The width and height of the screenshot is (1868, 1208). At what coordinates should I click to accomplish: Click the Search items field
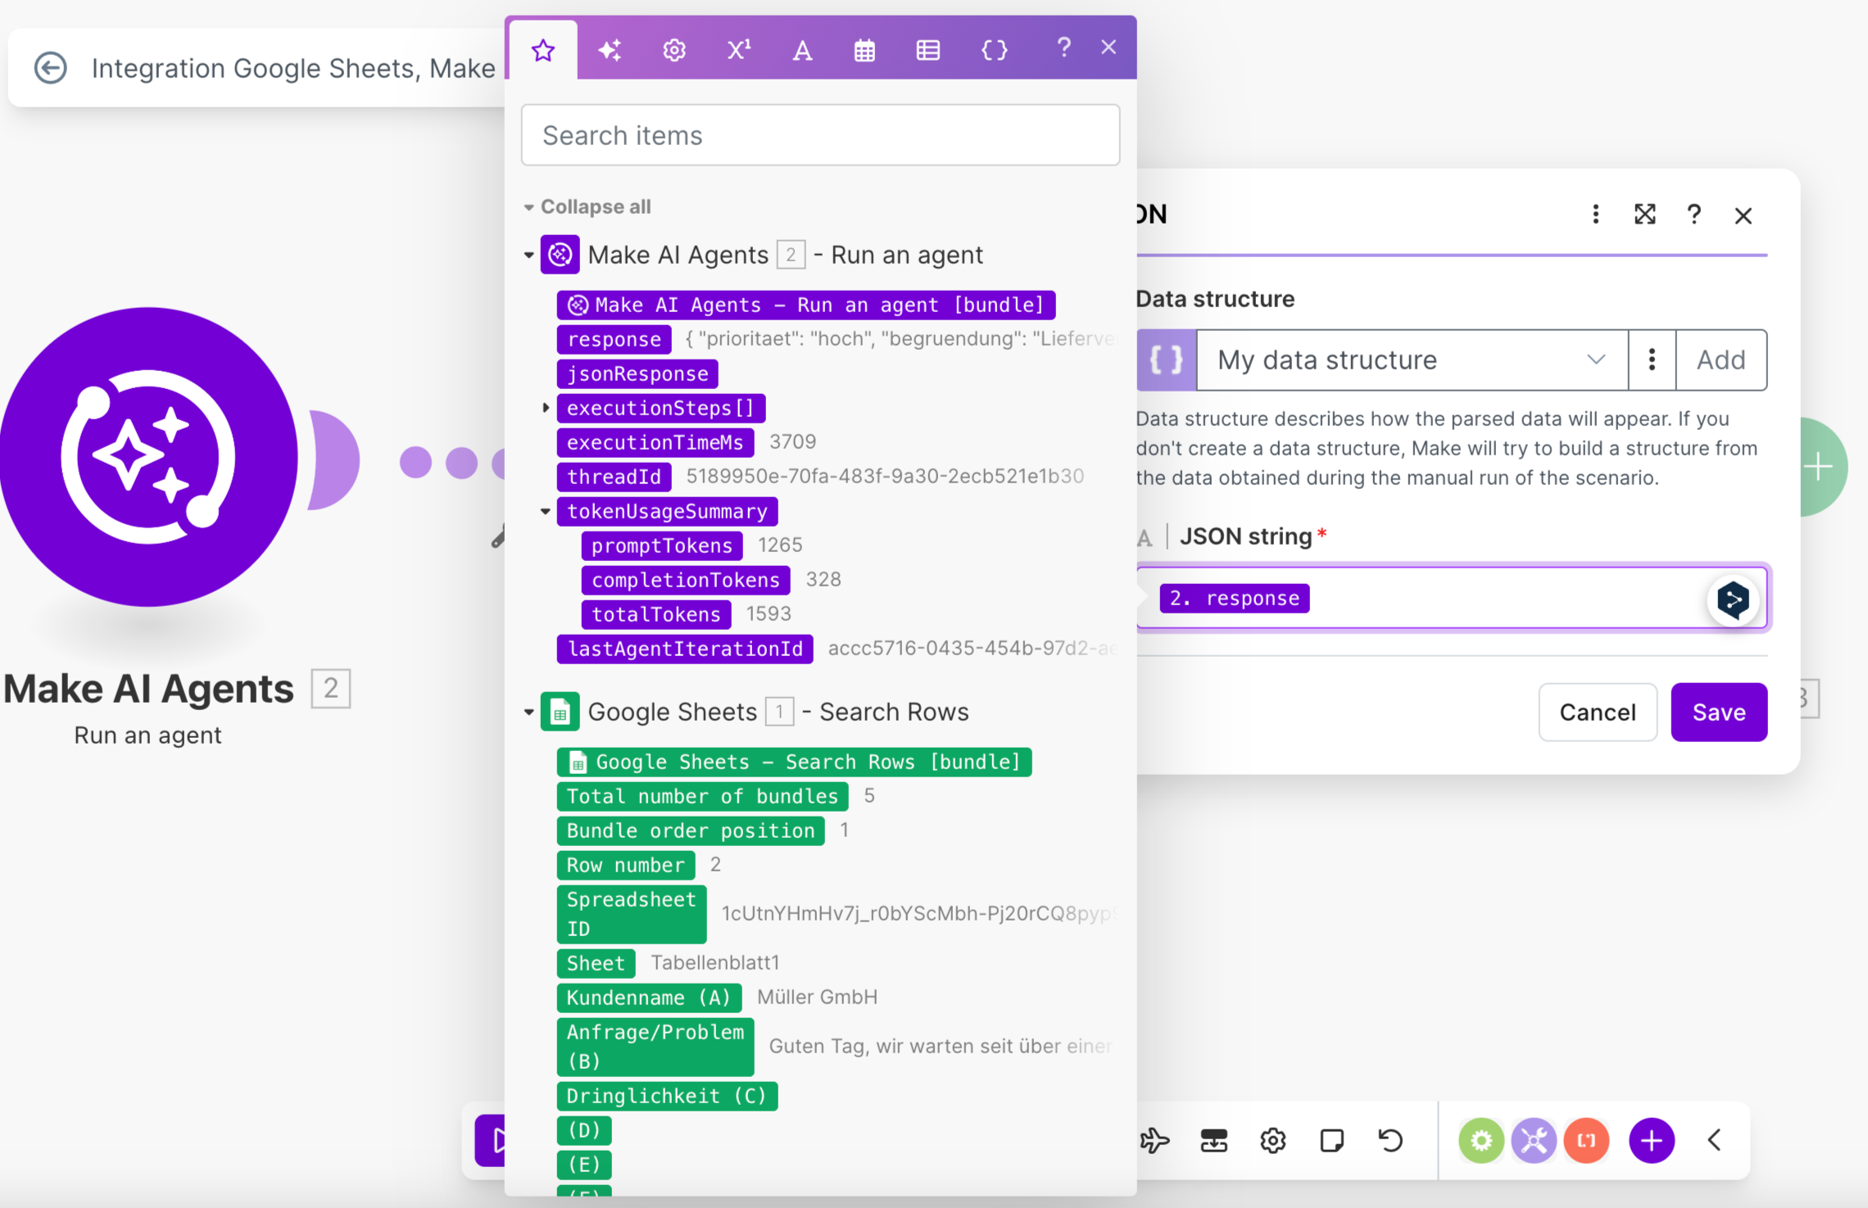(x=820, y=135)
